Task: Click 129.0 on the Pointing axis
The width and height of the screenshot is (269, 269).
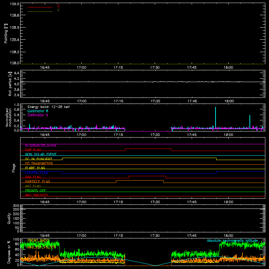Action: point(14,4)
